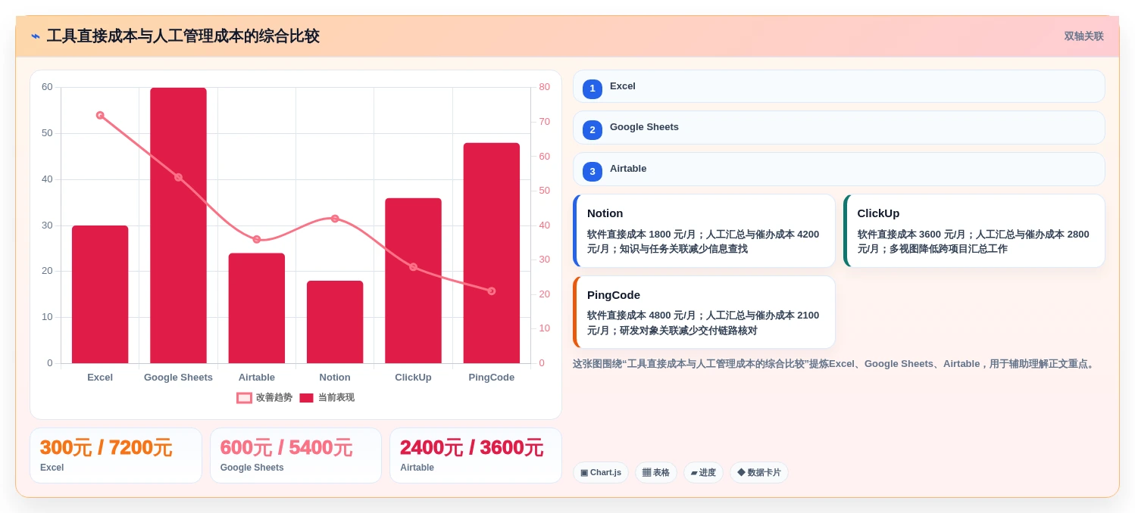Viewport: 1135px width, 513px height.
Task: Select the Excel list row
Action: [x=839, y=86]
